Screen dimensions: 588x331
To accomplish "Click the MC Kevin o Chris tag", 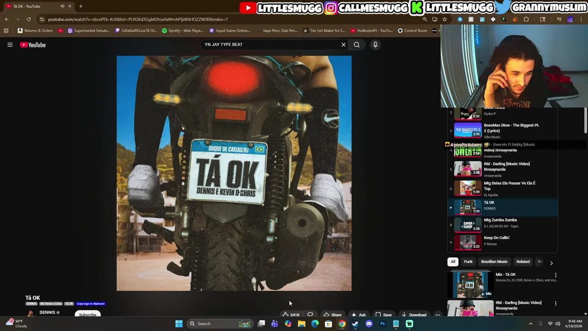I will (51, 304).
